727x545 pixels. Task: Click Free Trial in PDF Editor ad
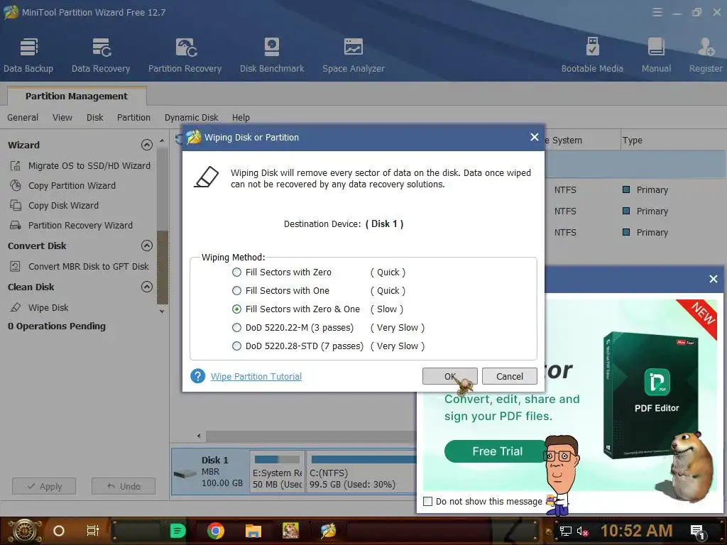click(497, 451)
